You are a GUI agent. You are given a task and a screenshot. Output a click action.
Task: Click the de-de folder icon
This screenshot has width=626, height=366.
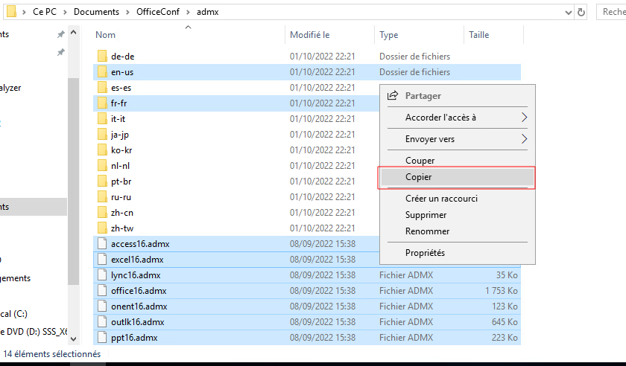[102, 57]
